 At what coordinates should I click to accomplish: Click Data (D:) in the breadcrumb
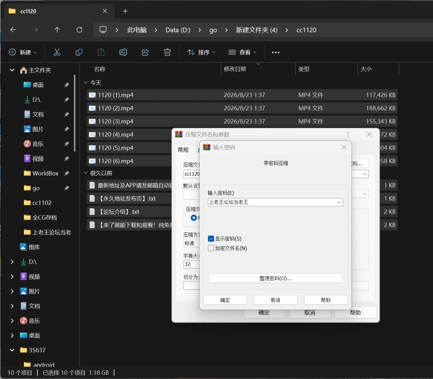click(178, 30)
